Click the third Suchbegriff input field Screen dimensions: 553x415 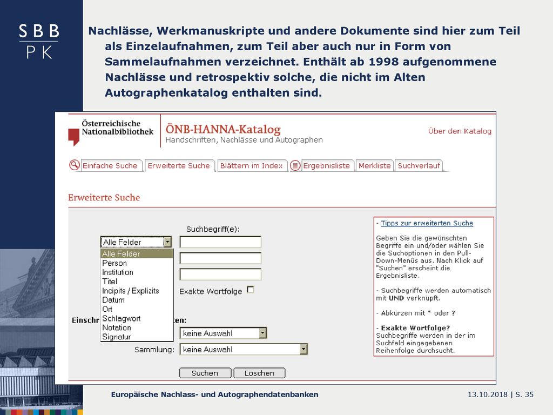(x=220, y=274)
